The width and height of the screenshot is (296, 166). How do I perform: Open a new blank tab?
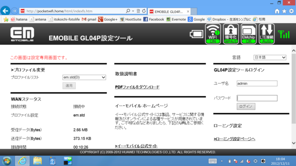tap(194, 12)
